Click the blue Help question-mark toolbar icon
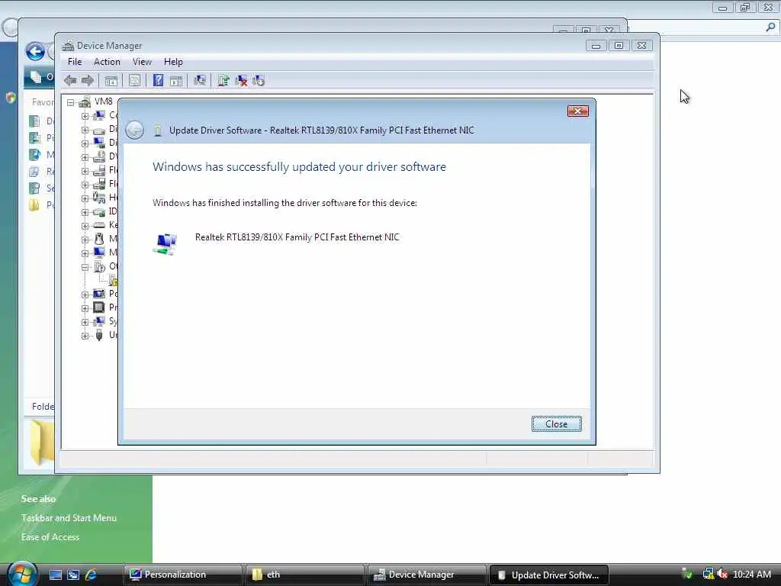 [x=158, y=80]
